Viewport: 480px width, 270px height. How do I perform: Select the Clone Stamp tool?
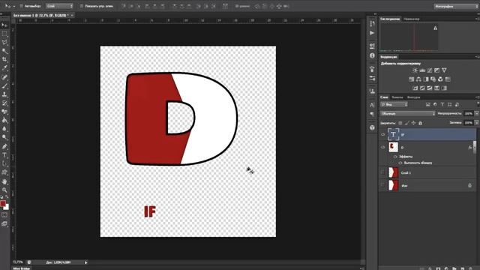coord(4,94)
